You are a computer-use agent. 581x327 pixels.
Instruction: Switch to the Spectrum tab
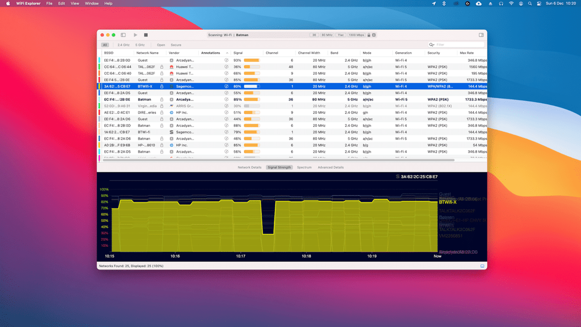click(304, 167)
